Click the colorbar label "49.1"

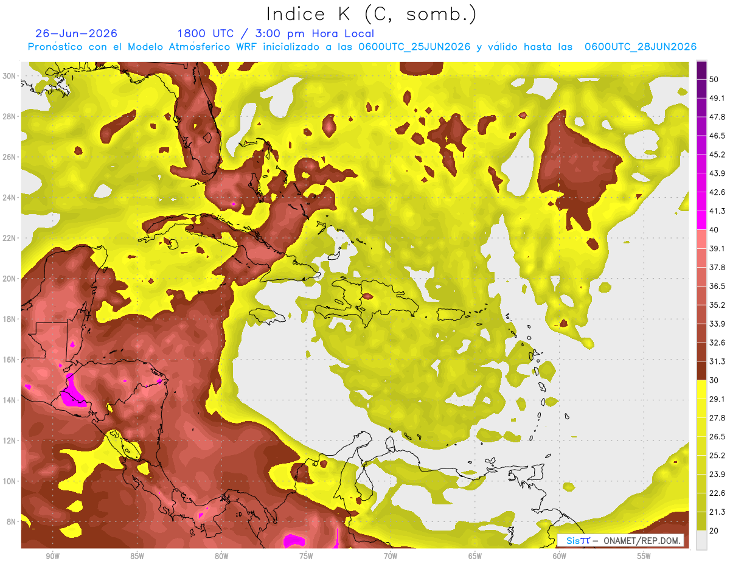click(x=717, y=98)
